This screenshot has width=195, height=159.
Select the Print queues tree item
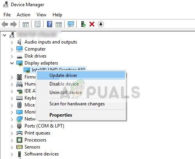pos(37,133)
